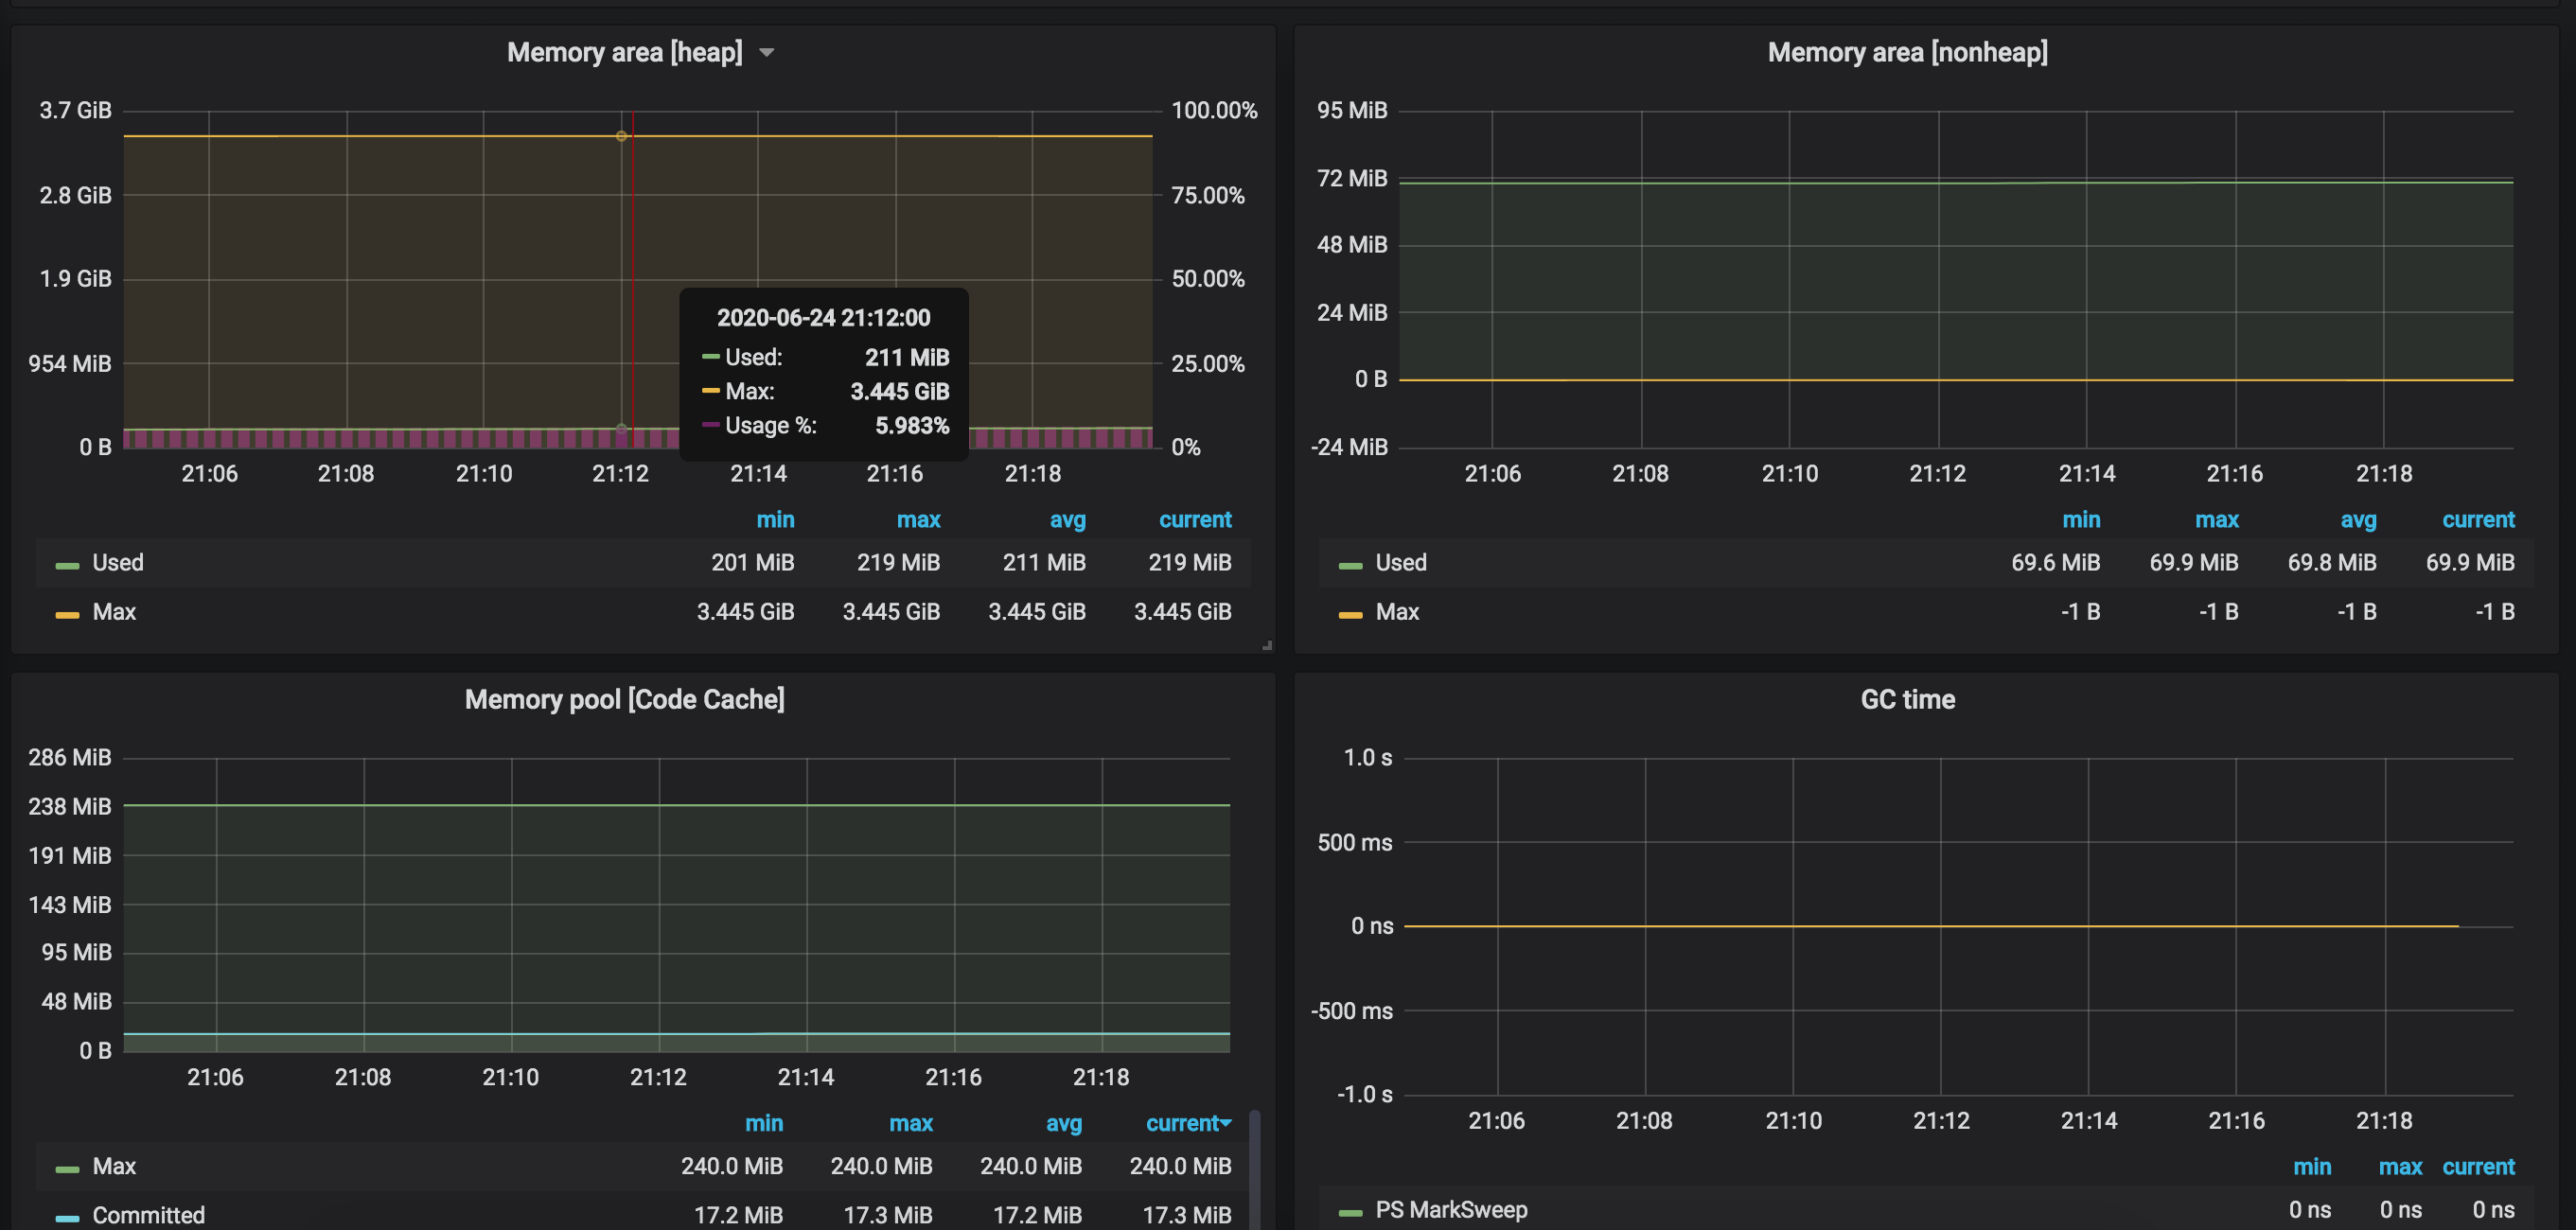Click the yellow Max data point at 21:12
This screenshot has width=2576, height=1230.
[621, 136]
